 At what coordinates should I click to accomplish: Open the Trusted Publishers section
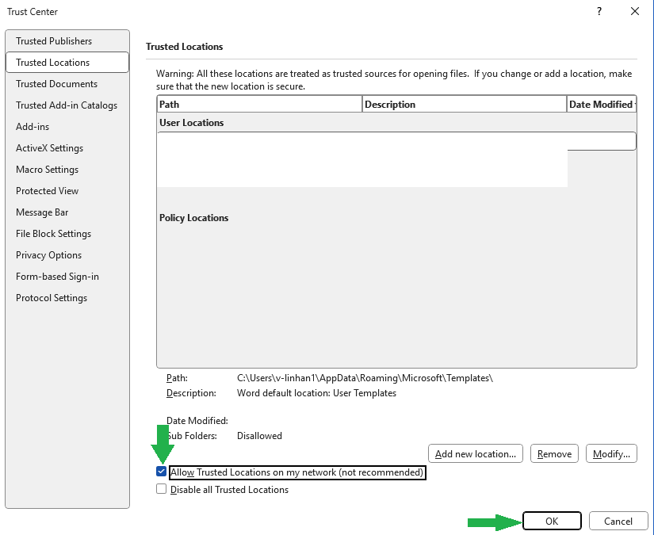(x=67, y=41)
